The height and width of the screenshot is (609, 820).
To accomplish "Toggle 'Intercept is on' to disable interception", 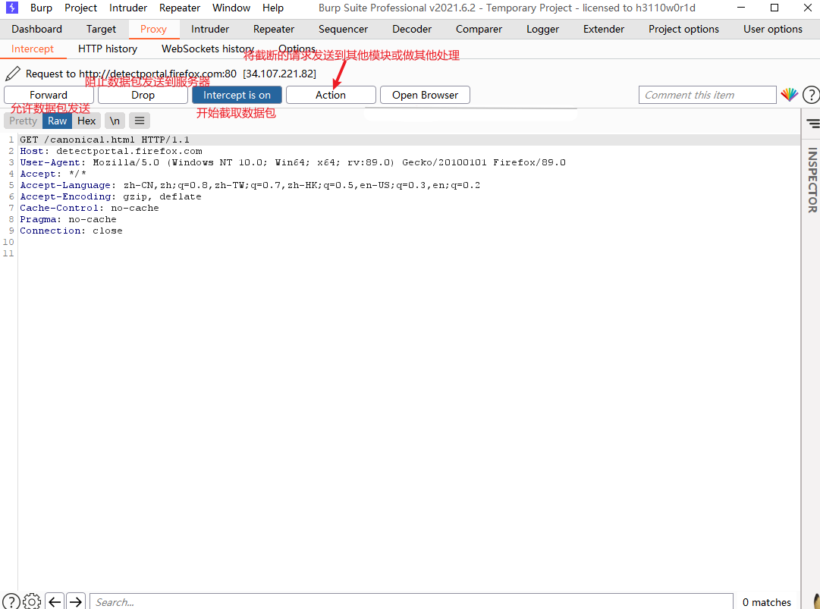I will (x=237, y=94).
